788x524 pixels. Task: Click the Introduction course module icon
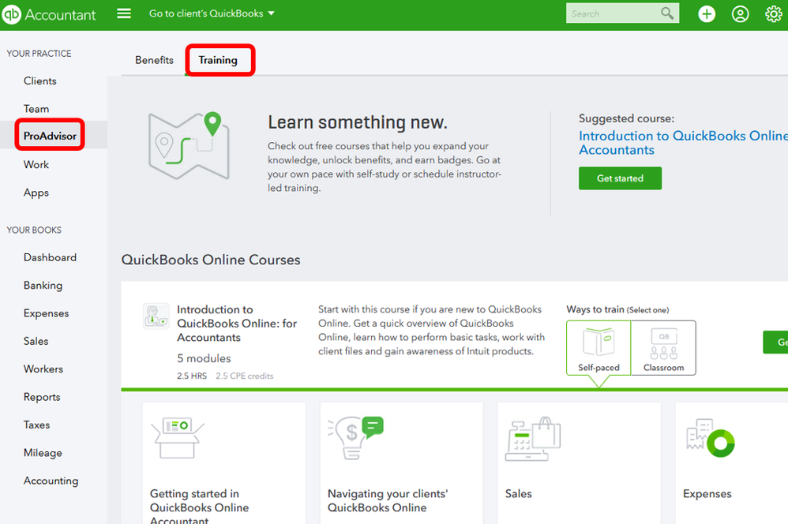(156, 316)
